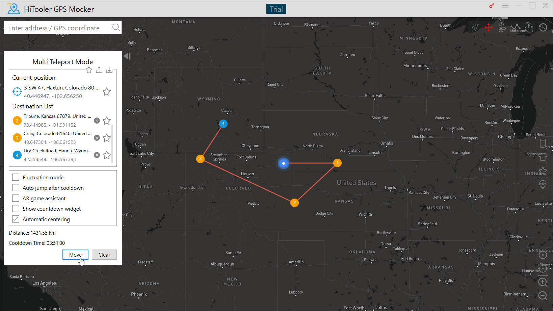This screenshot has height=311, width=553.
Task: Uncheck Automatic centering option
Action: pos(16,219)
